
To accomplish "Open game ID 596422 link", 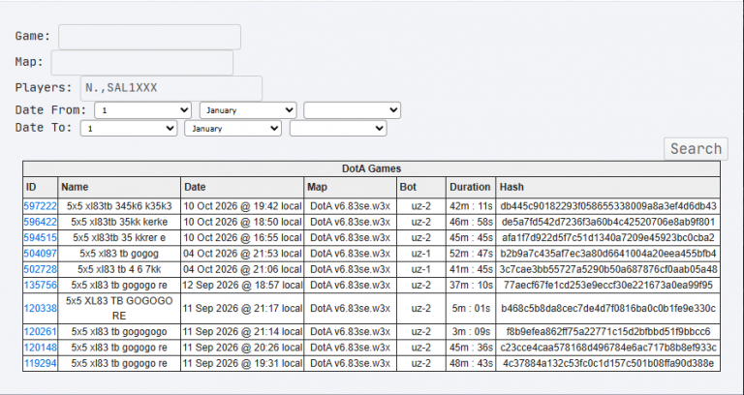I will [41, 222].
